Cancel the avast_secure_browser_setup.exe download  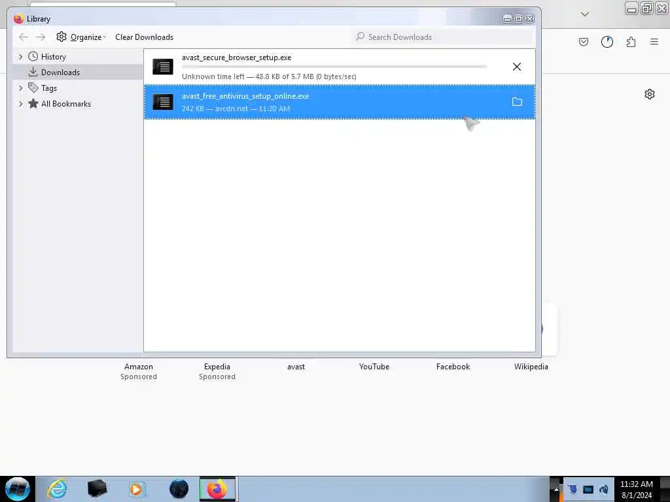click(x=517, y=67)
